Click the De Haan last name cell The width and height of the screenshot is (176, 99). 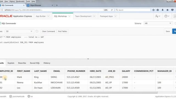click(38, 88)
